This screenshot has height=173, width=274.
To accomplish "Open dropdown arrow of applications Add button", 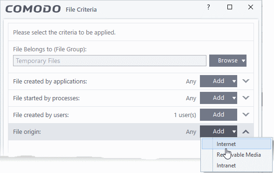I will point(234,81).
